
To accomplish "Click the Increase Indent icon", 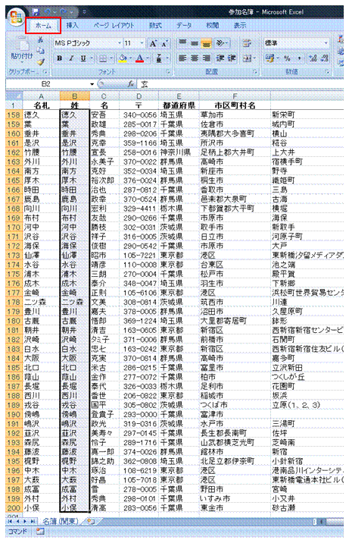I will [231, 58].
